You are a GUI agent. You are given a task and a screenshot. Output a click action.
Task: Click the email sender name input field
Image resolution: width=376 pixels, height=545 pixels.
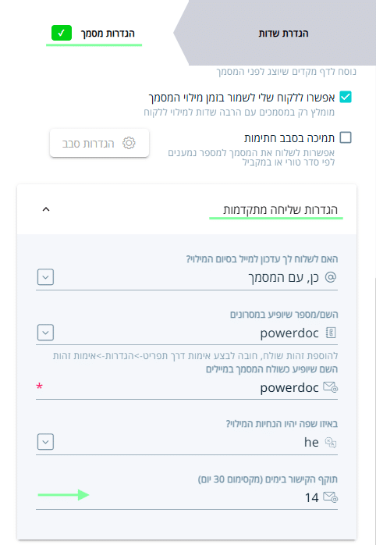click(186, 387)
